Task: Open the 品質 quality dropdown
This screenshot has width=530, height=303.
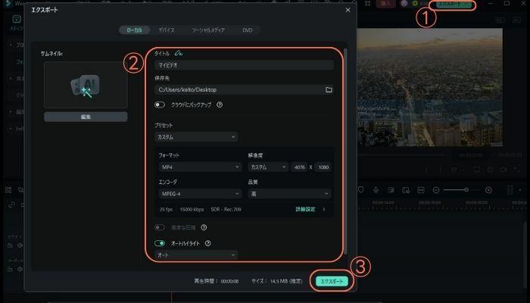Action: coord(290,194)
